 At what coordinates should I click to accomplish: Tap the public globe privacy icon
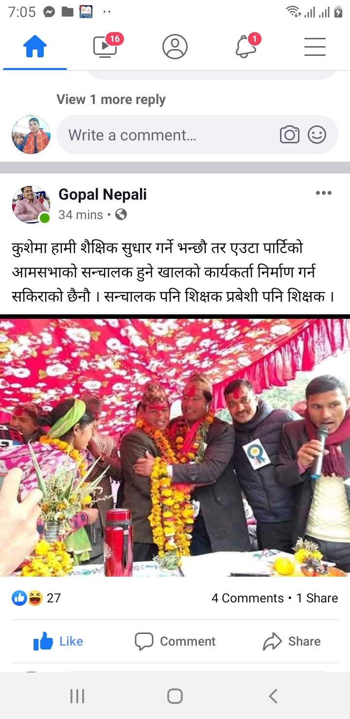121,214
